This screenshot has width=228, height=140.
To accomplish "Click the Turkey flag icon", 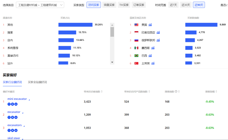I will click(136, 63).
